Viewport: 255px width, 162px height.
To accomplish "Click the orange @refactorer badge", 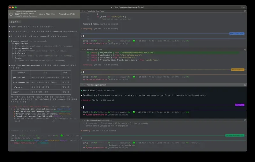I will tap(237, 69).
